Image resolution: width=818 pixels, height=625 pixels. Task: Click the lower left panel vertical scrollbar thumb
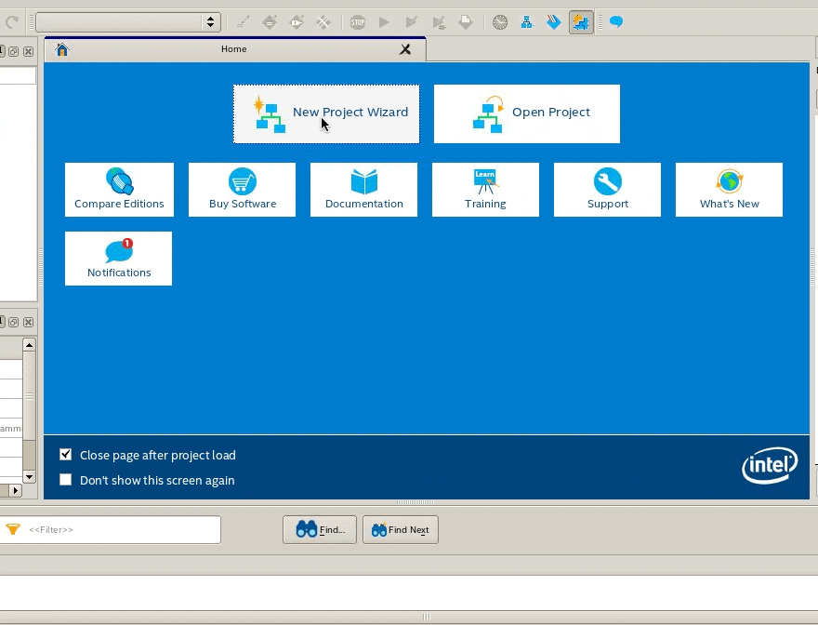click(29, 396)
